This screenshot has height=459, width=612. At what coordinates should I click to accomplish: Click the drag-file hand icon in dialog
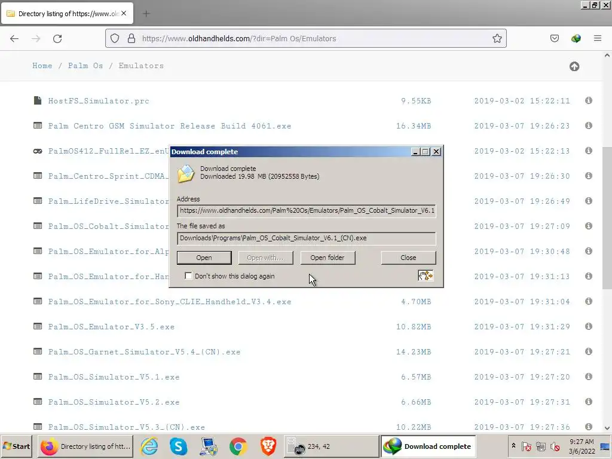(426, 276)
